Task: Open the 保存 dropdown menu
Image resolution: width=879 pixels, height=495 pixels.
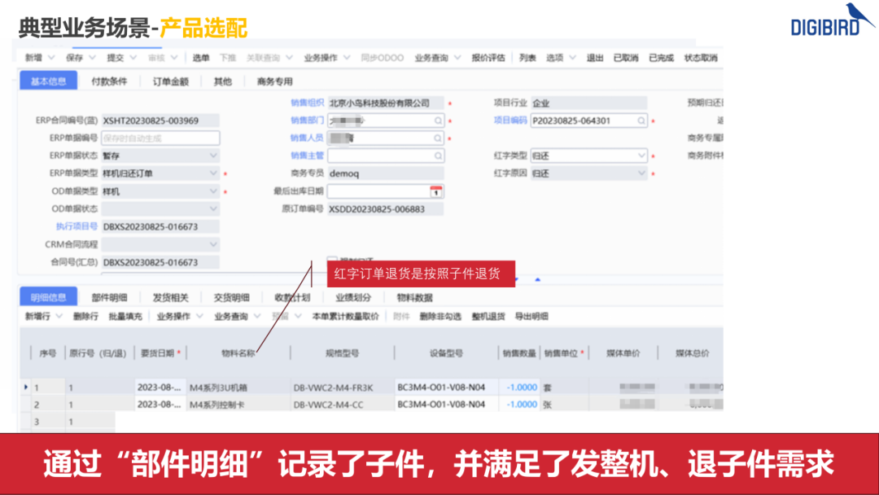Action: point(93,58)
